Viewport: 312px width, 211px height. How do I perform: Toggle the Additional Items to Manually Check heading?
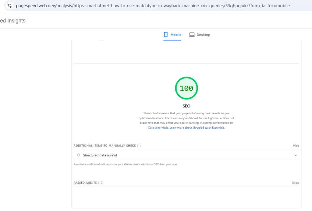click(x=107, y=146)
